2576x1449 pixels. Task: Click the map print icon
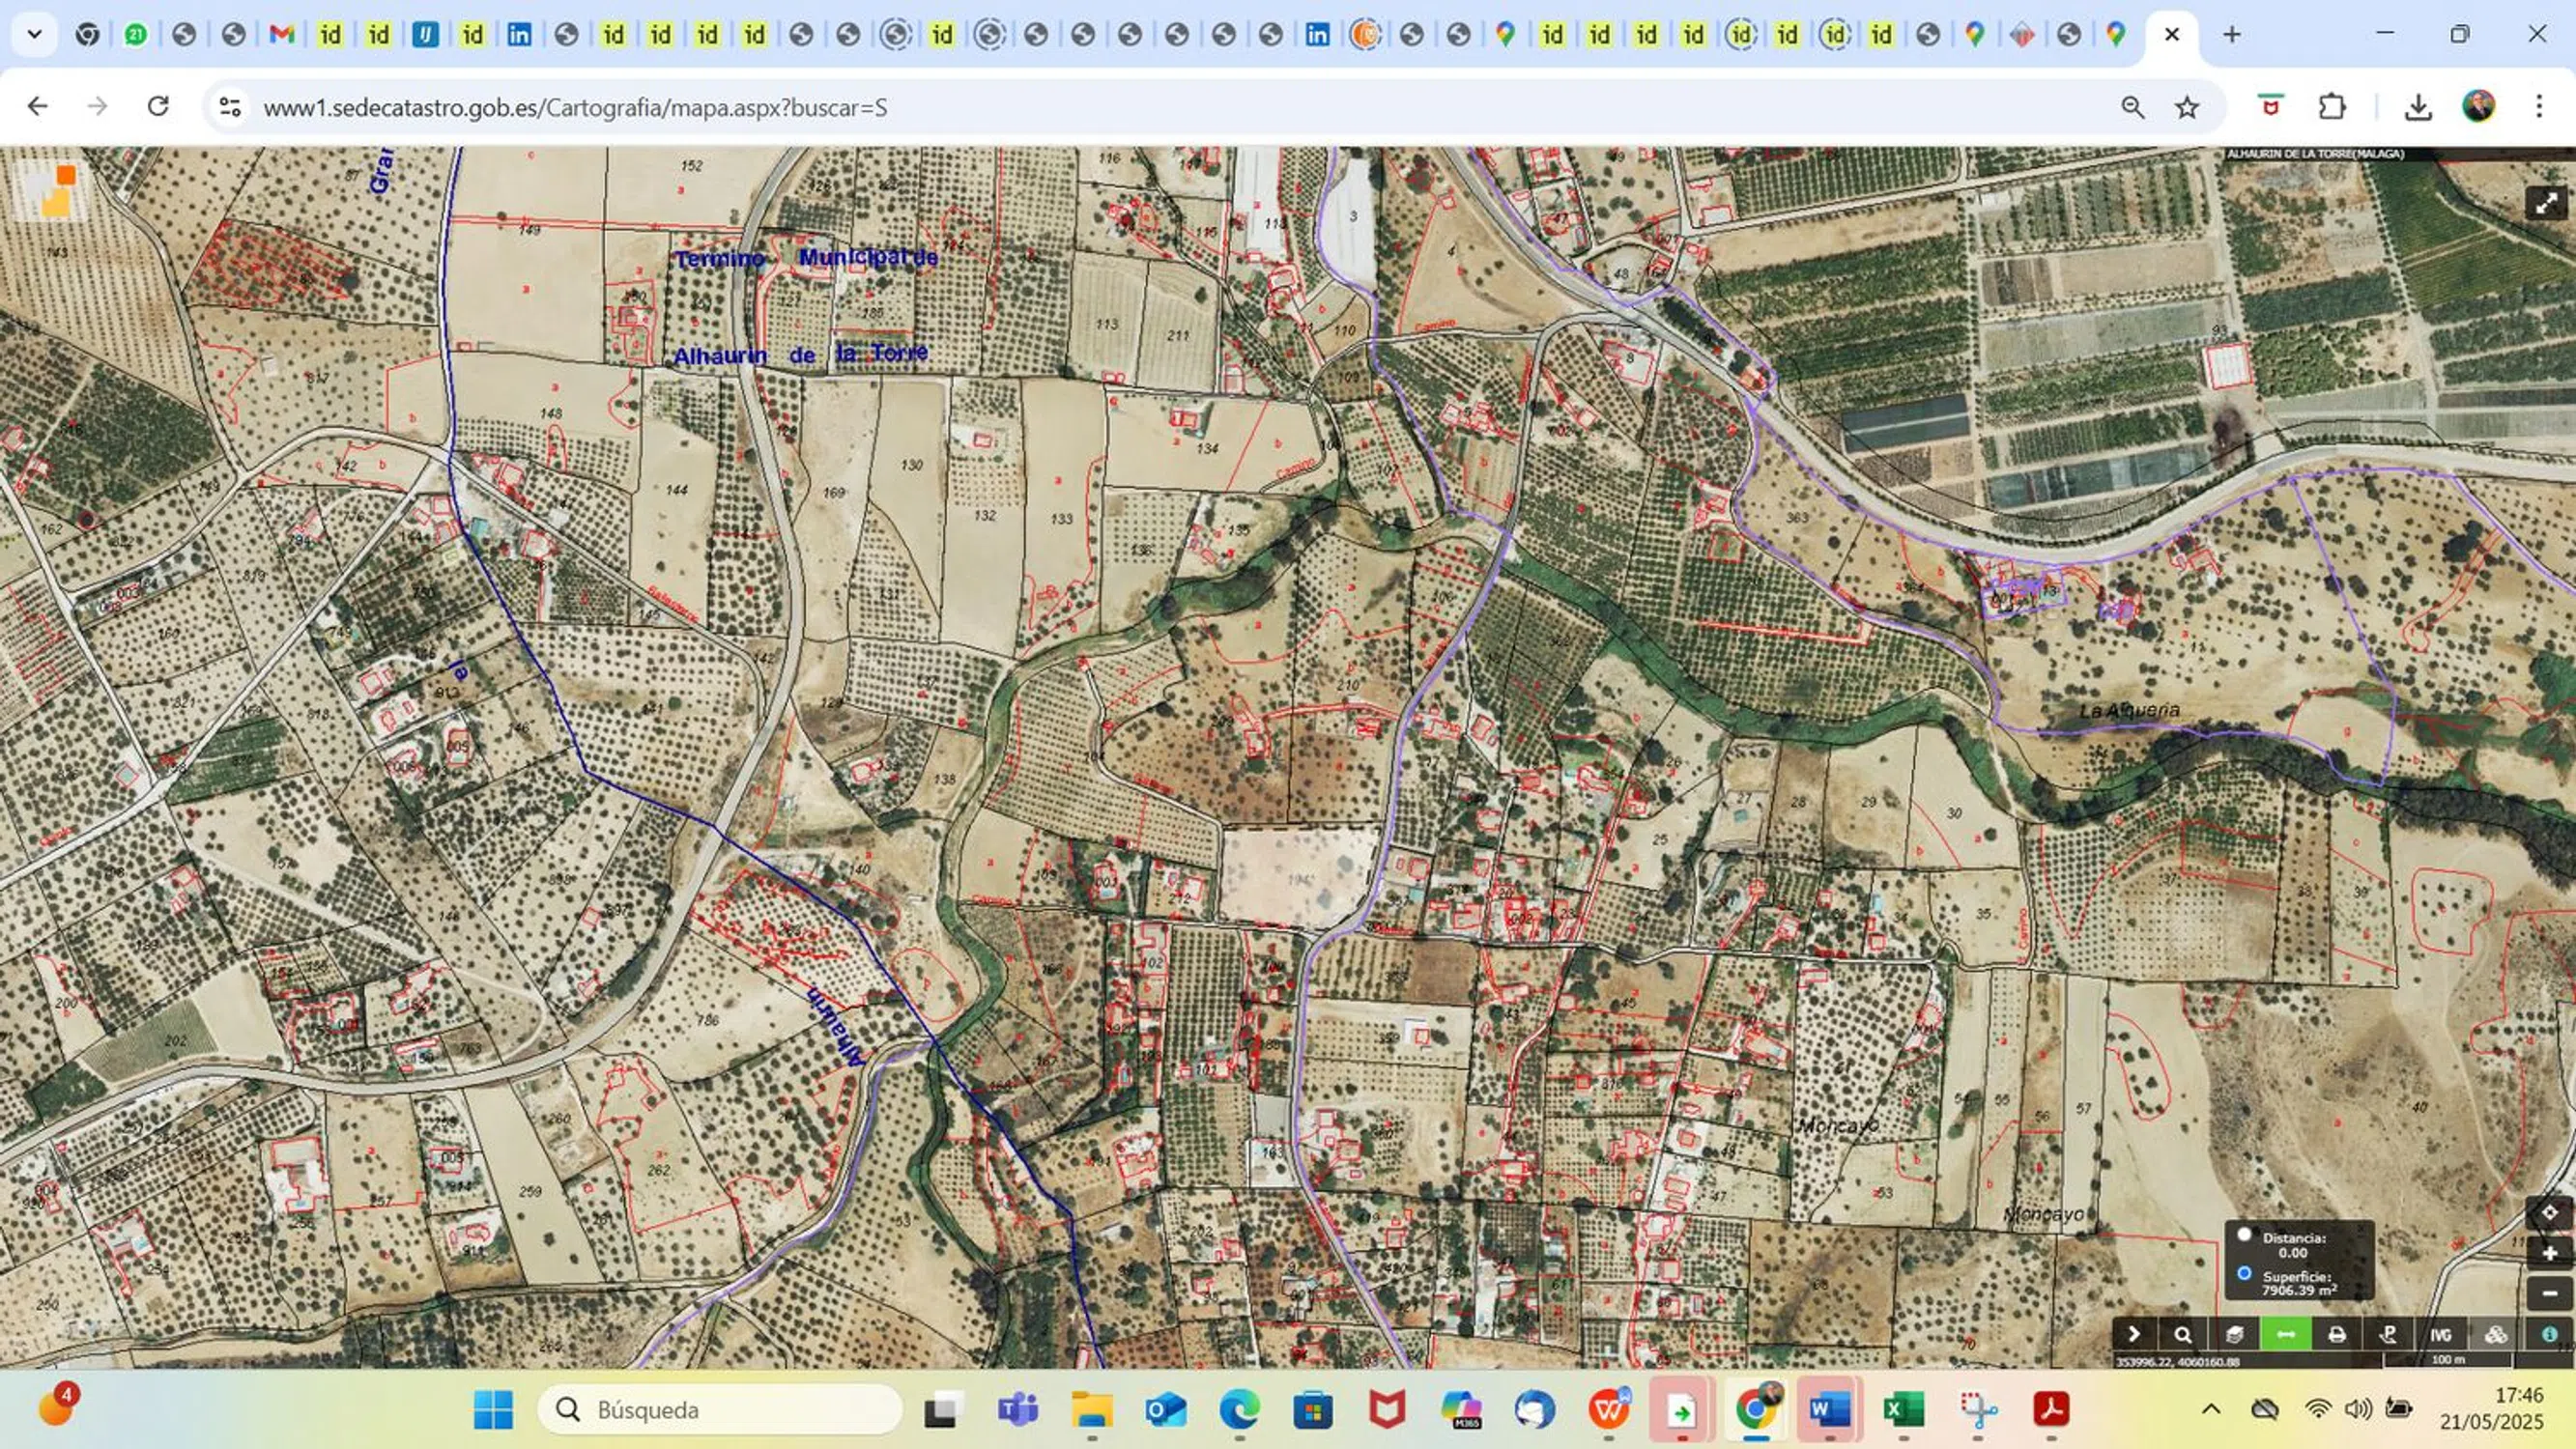point(2337,1334)
